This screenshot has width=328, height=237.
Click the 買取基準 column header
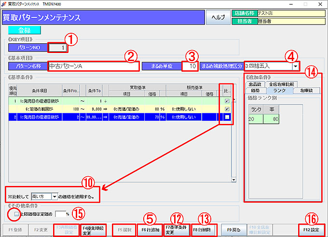[137, 88]
